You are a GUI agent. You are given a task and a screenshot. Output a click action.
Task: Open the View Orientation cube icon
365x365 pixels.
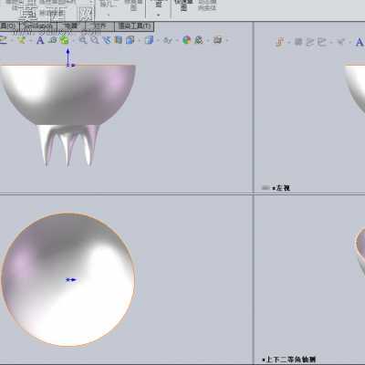point(130,40)
